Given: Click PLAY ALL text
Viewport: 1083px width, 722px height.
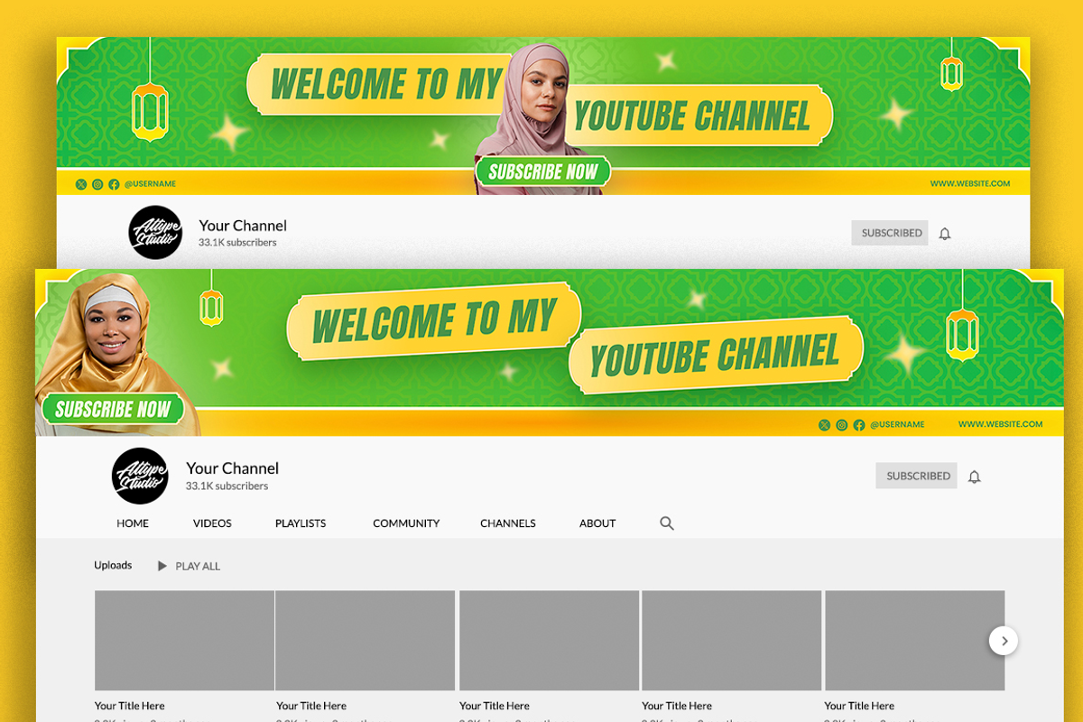Looking at the screenshot, I should (x=198, y=567).
